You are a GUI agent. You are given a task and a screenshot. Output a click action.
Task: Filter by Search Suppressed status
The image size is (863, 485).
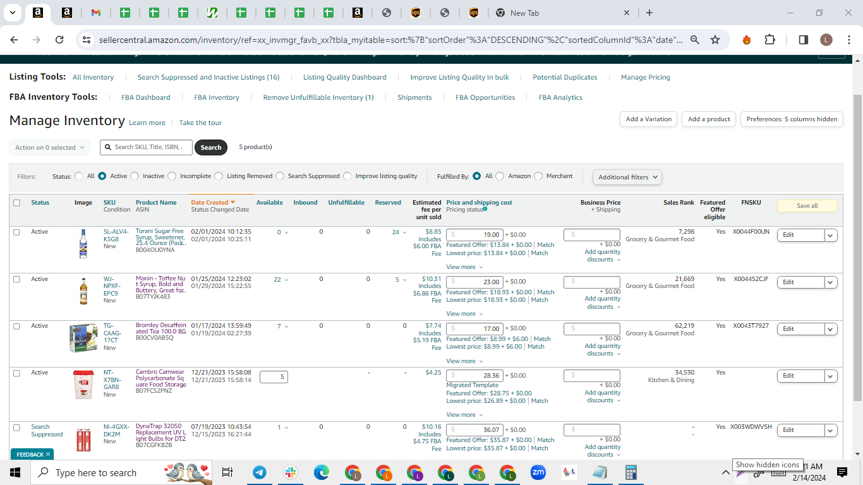(280, 176)
